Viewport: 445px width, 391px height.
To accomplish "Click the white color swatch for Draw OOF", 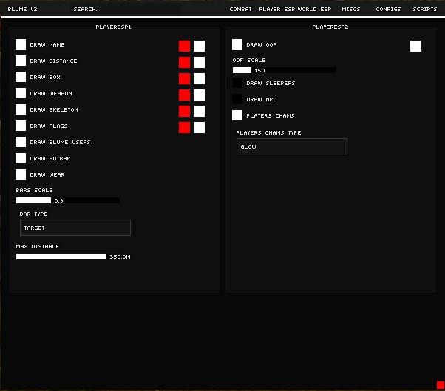I will coord(415,46).
